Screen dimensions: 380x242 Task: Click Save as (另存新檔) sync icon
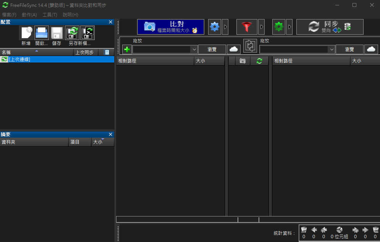click(x=72, y=33)
